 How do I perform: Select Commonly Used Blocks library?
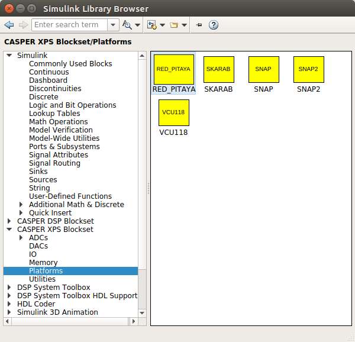tap(70, 63)
